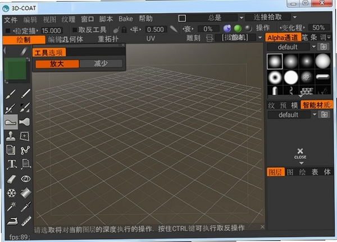Select the fill bucket tool
Image resolution: width=337 pixels, height=242 pixels.
click(x=26, y=193)
